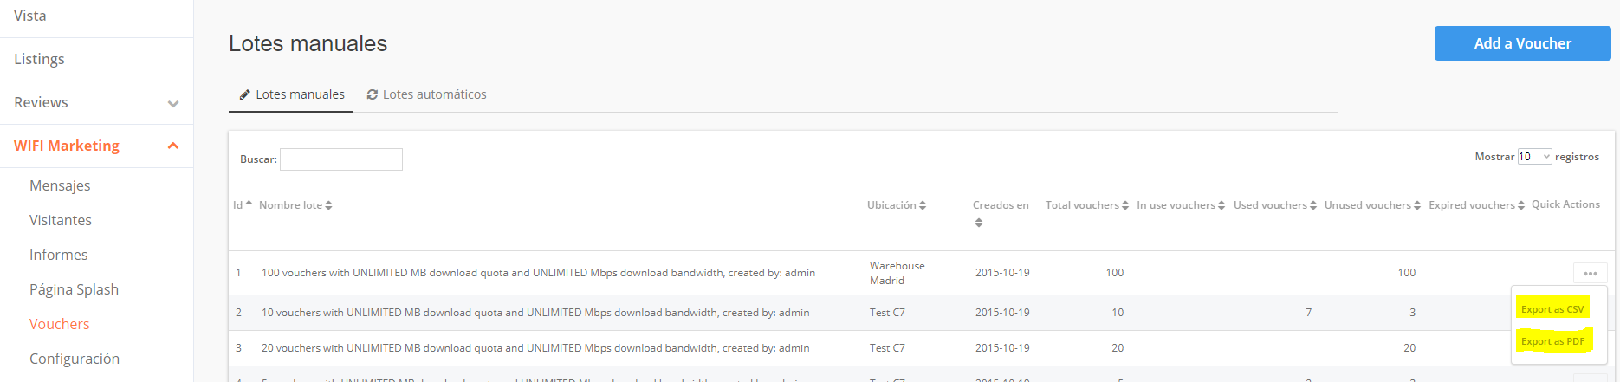Image resolution: width=1620 pixels, height=382 pixels.
Task: Sort by Creados en column arrows
Action: coord(979,223)
